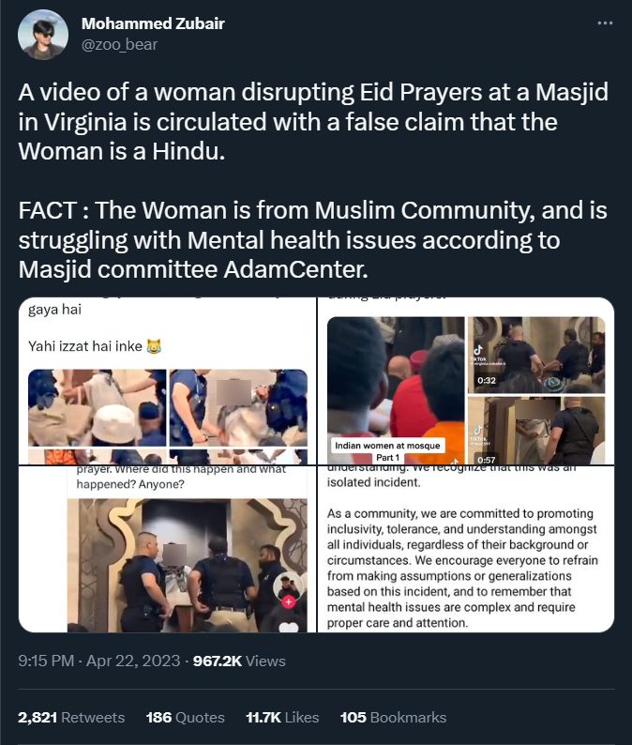Tap the TikTok follow plus icon
Screen dimensions: 632x745
tap(288, 601)
